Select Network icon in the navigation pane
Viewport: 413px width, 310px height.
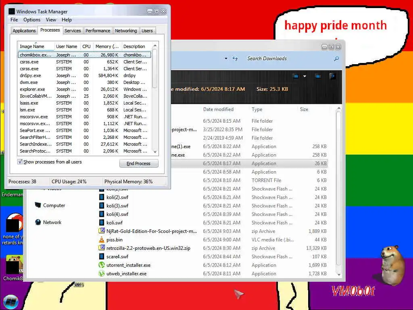tap(38, 222)
